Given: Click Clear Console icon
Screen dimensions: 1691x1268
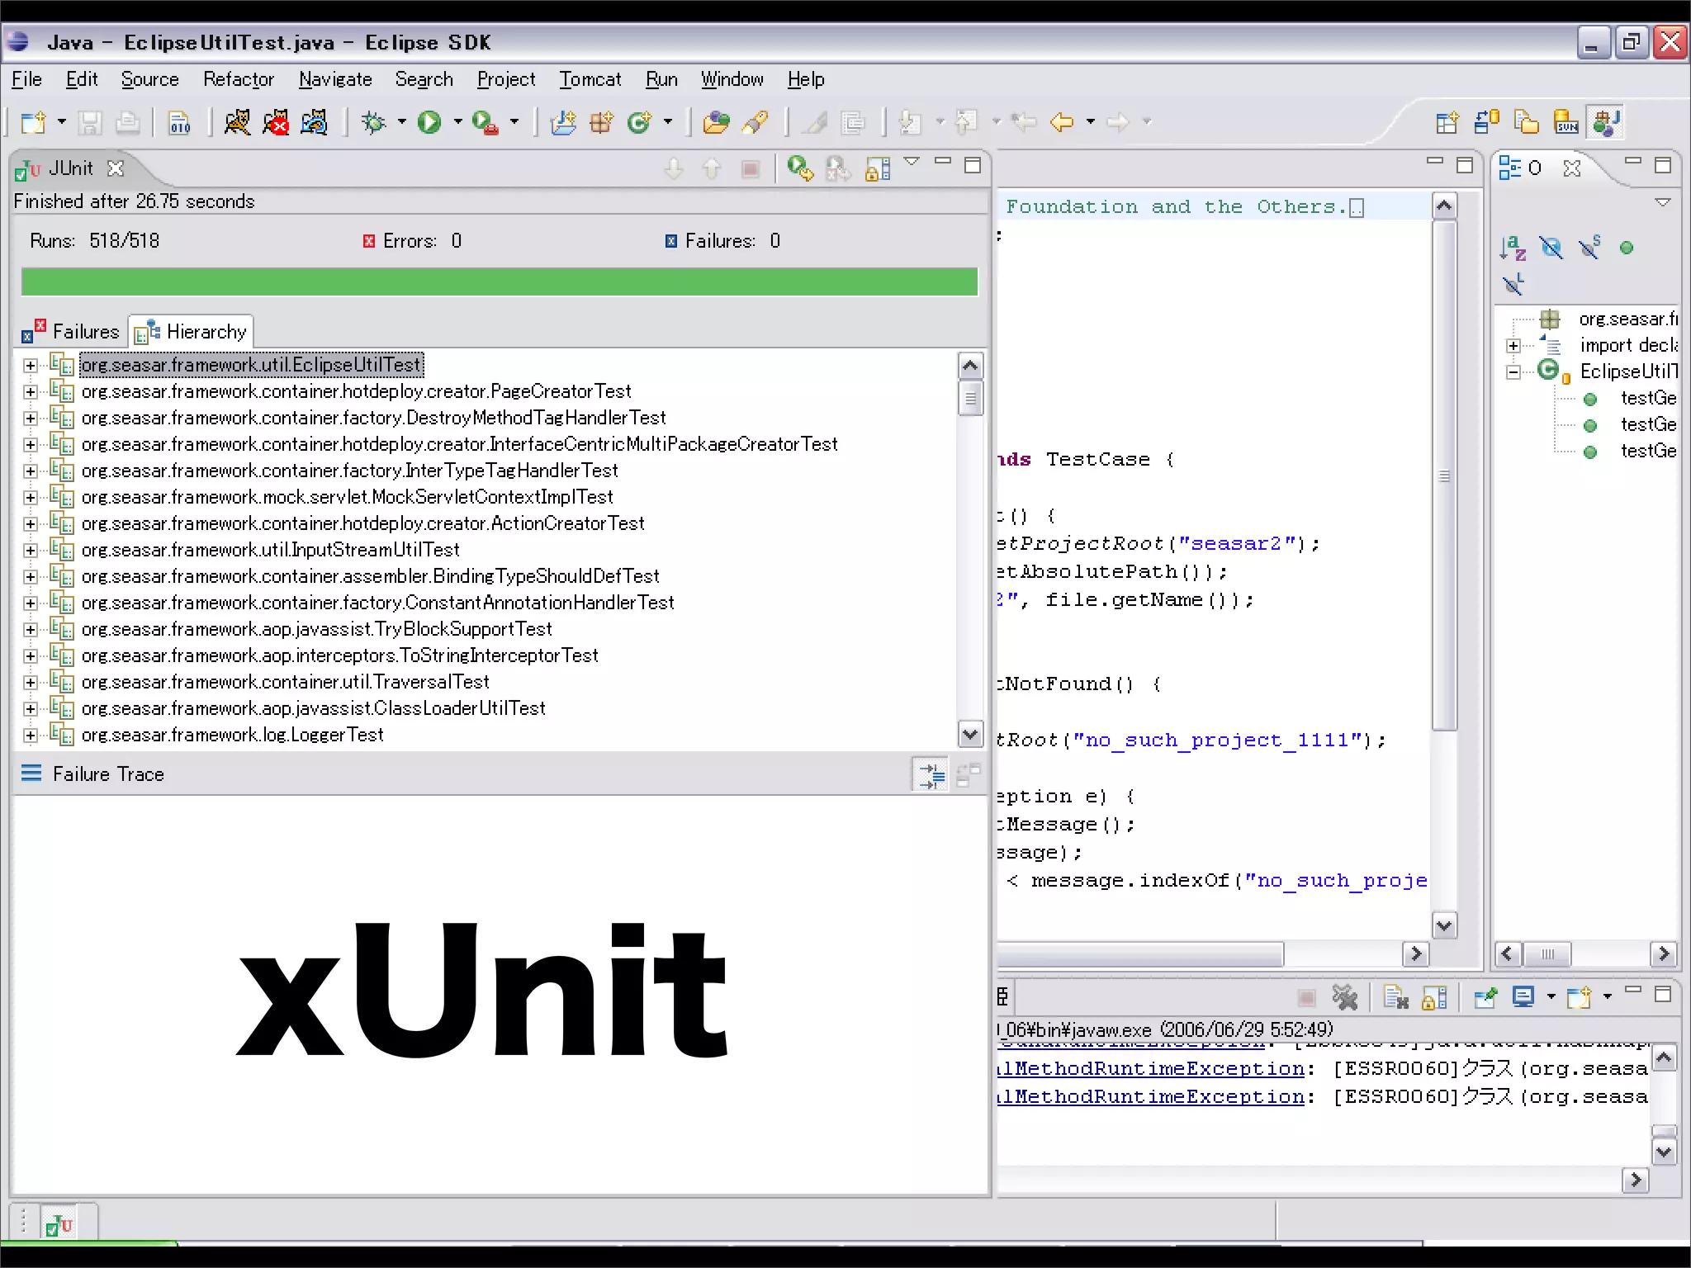Looking at the screenshot, I should (x=1395, y=998).
